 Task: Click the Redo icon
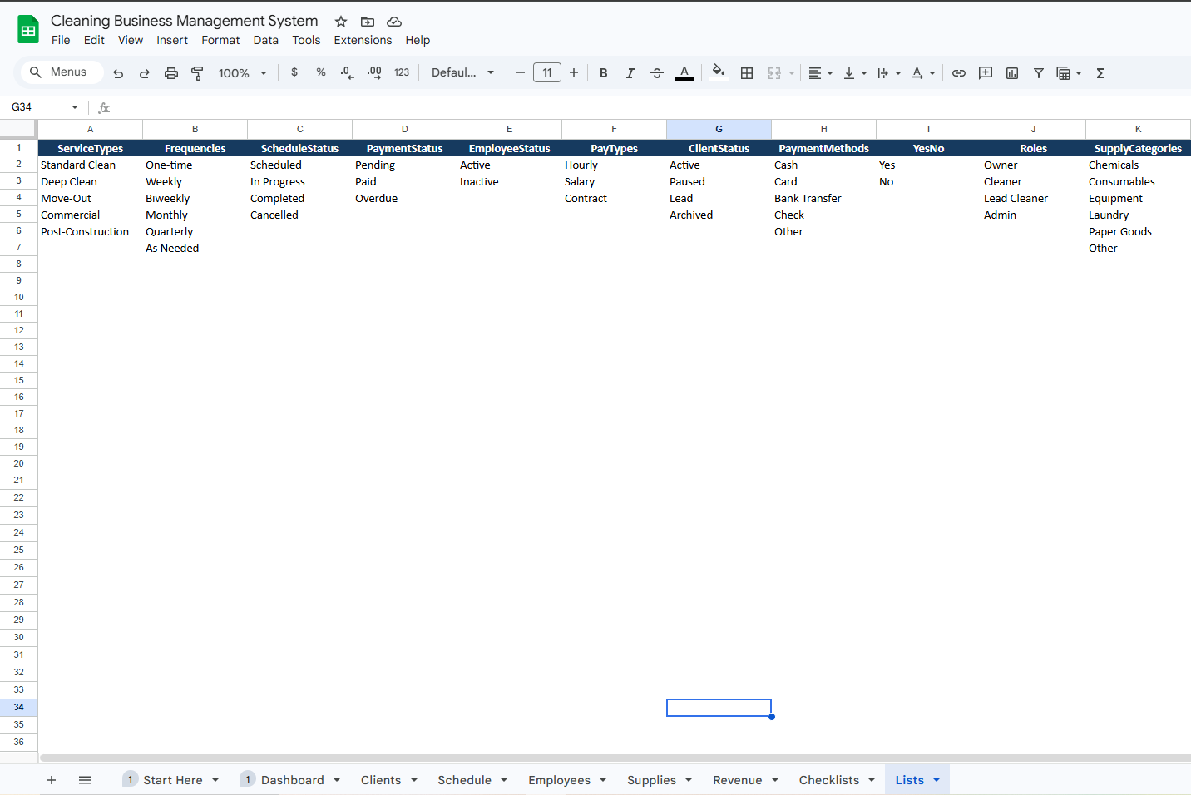[145, 73]
